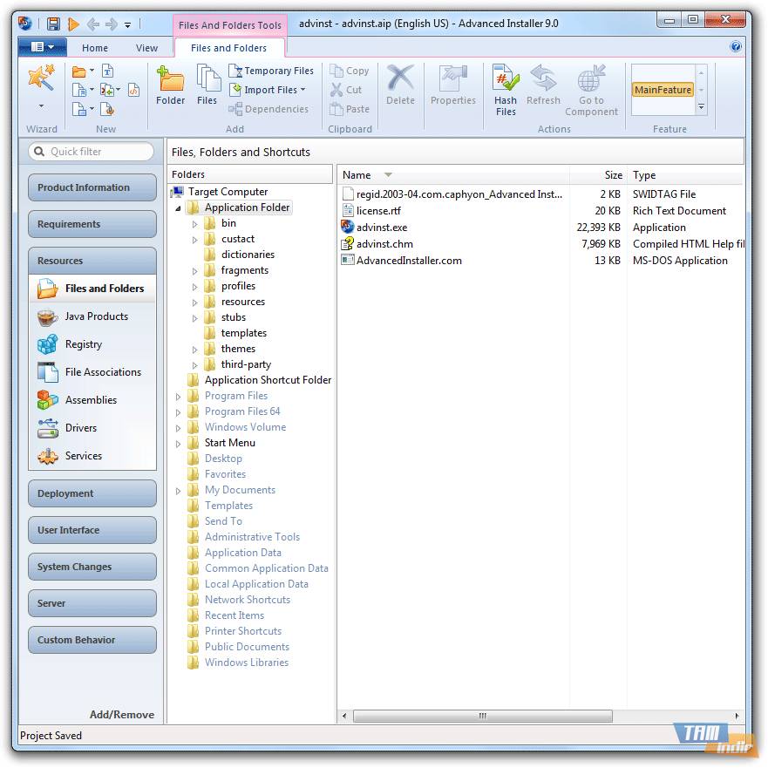768x768 pixels.
Task: Switch to the View ribbon tab
Action: (x=147, y=48)
